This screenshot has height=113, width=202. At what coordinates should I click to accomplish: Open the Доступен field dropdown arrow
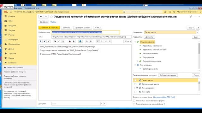102,104
